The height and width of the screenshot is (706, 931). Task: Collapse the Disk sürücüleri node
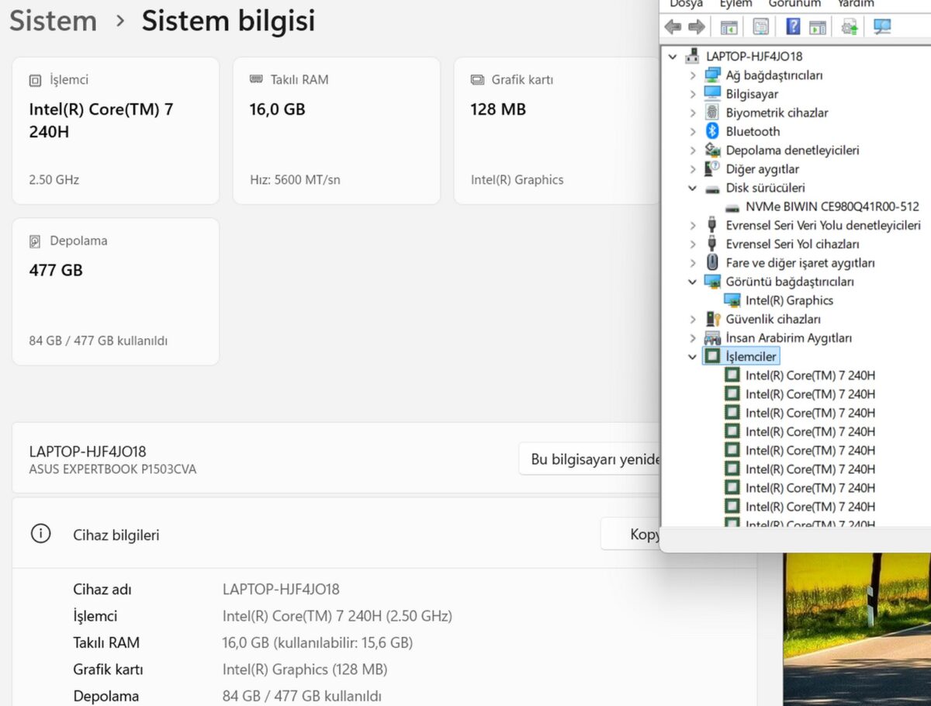pyautogui.click(x=693, y=188)
